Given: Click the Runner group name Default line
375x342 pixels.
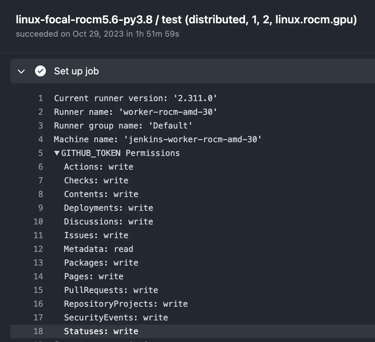Looking at the screenshot, I should coord(123,126).
